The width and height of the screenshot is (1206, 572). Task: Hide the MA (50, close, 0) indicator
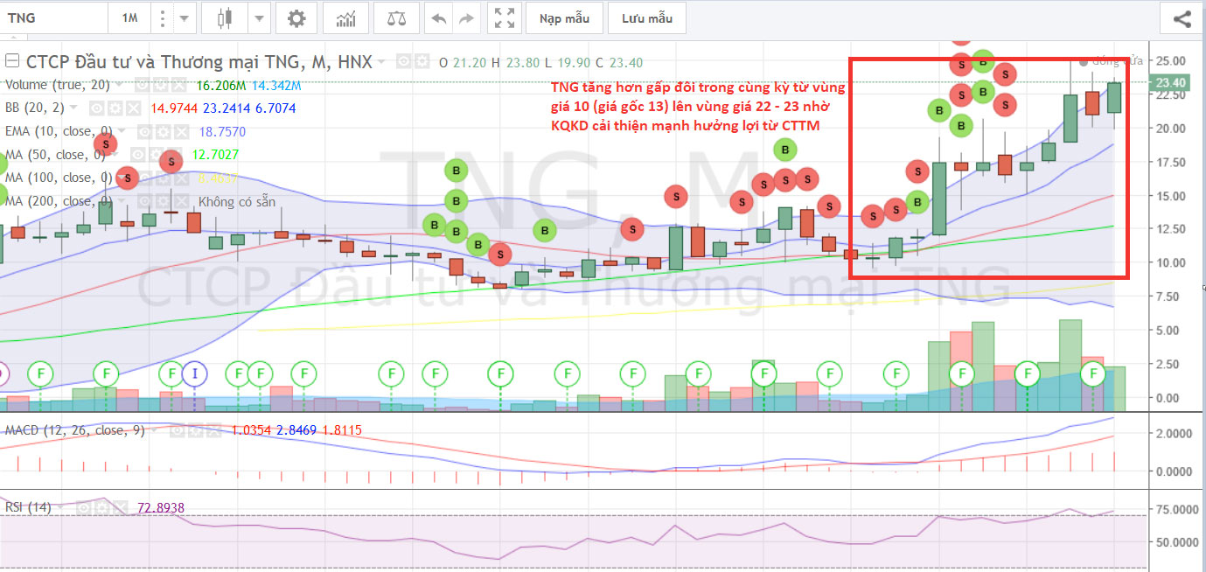pos(138,155)
